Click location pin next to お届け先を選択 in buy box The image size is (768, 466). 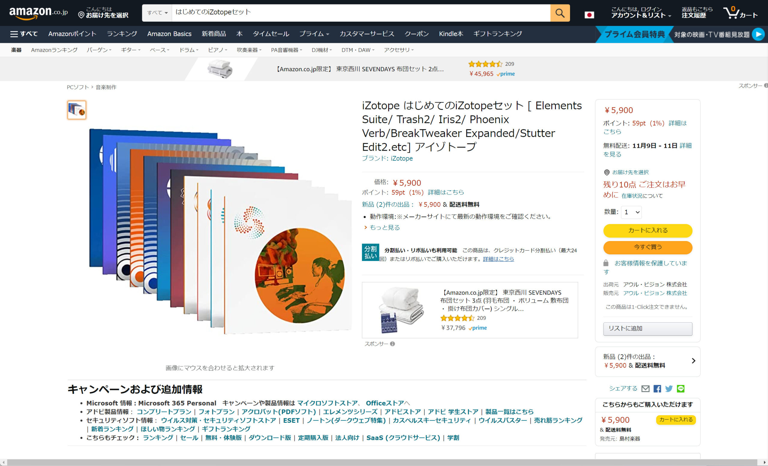coord(607,172)
